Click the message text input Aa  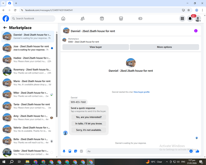pyautogui.click(x=137, y=151)
